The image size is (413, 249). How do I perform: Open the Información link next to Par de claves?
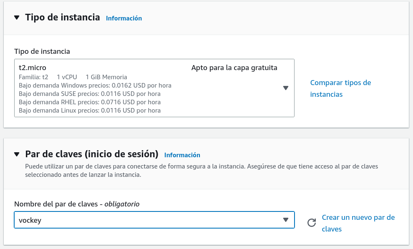pos(182,155)
